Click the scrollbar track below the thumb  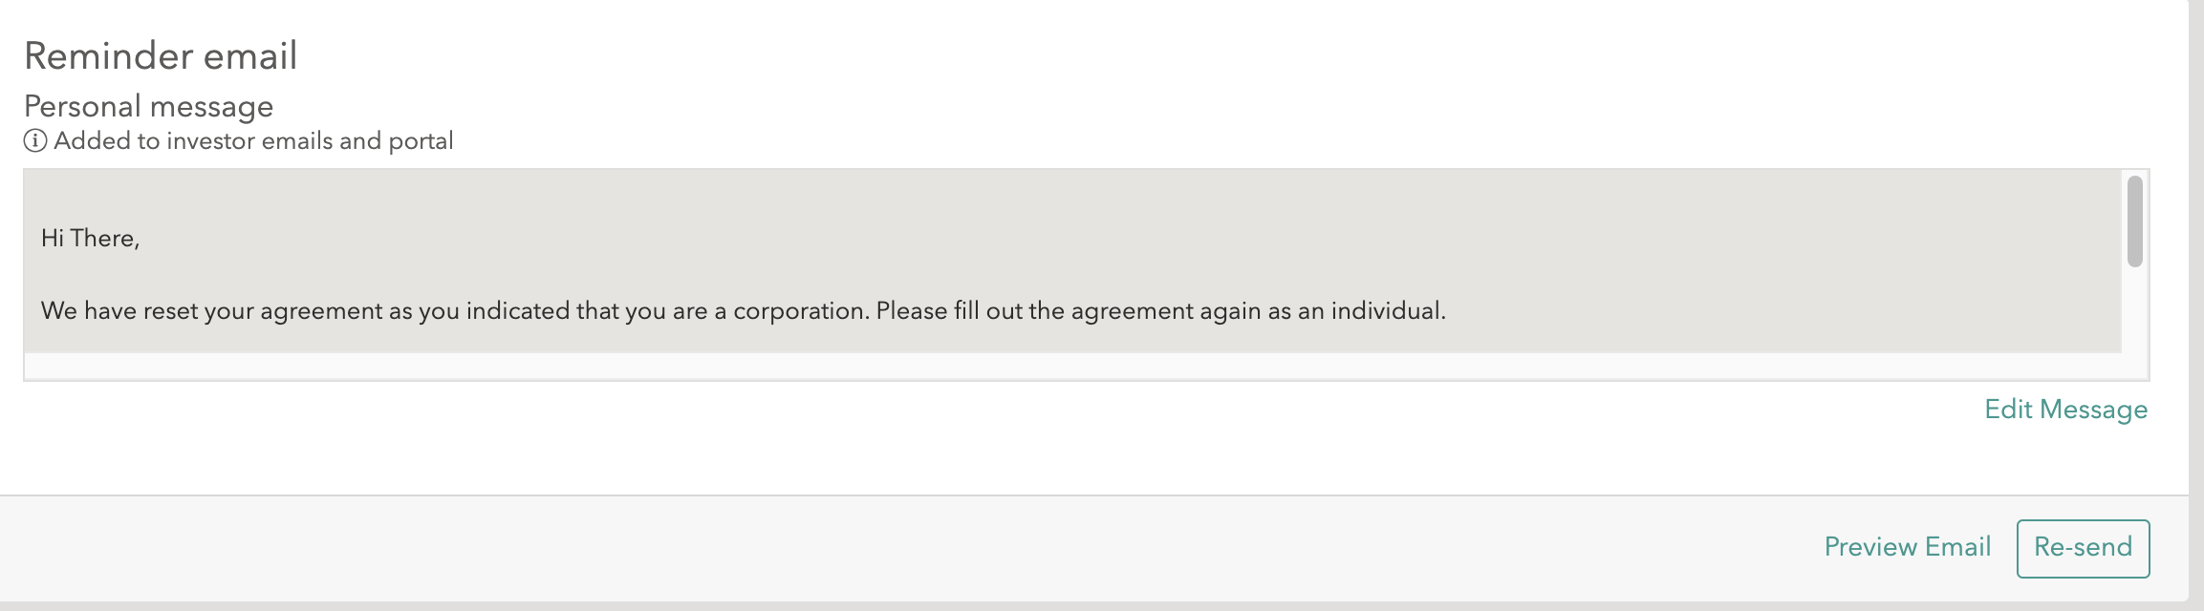2134,322
